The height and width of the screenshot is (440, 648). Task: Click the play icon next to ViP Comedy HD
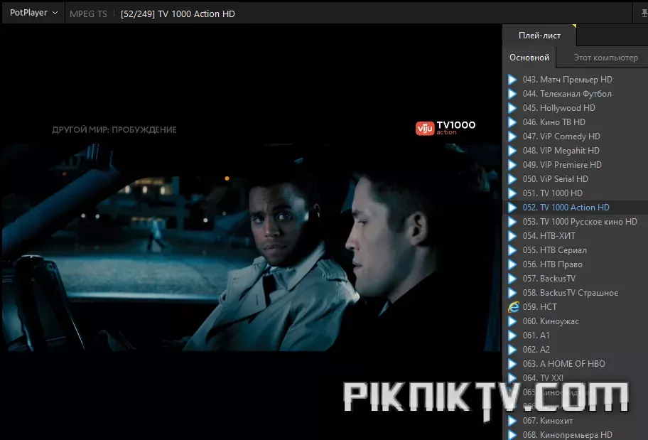[512, 136]
